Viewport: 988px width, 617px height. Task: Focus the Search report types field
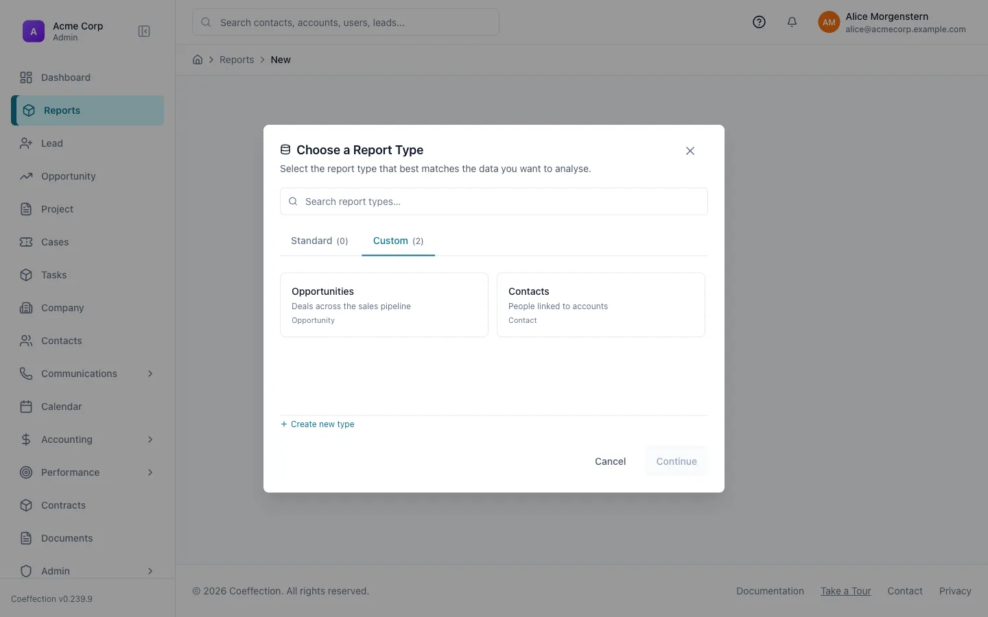pyautogui.click(x=494, y=202)
